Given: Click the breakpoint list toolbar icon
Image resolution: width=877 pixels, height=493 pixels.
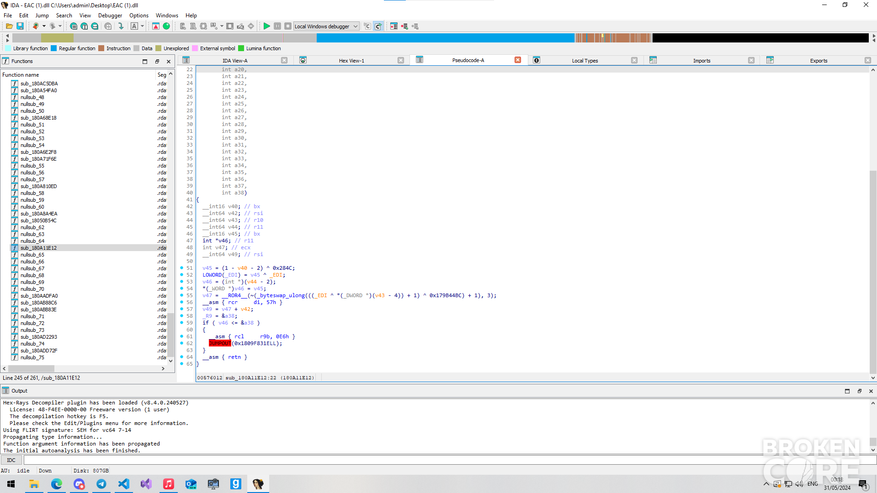Looking at the screenshot, I should pos(394,26).
